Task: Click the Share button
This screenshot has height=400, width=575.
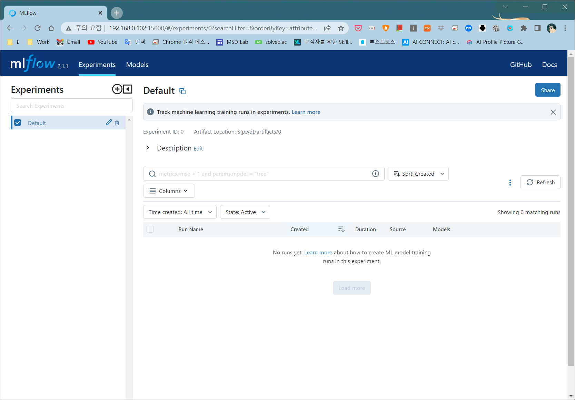Action: pos(547,90)
